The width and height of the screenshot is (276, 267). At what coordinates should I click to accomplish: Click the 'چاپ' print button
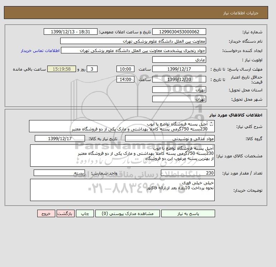pyautogui.click(x=85, y=214)
